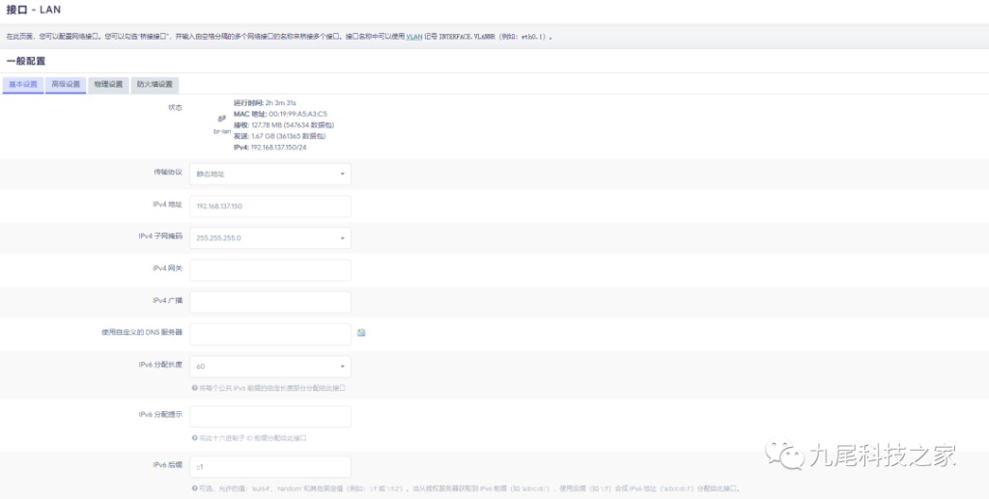Expand the IPv4 子网掩码 netmask dropdown
Viewport: 989px width, 499px height.
point(269,237)
